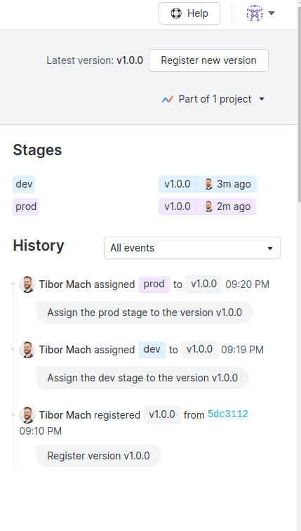This screenshot has width=301, height=531.
Task: Click the lifebuoy Help icon
Action: (176, 13)
